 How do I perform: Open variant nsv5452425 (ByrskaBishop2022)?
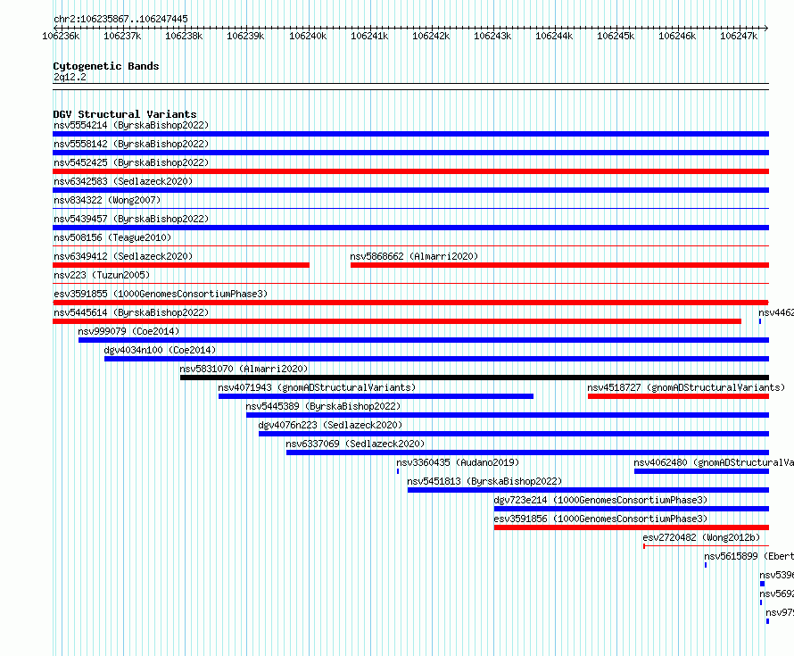coord(131,162)
